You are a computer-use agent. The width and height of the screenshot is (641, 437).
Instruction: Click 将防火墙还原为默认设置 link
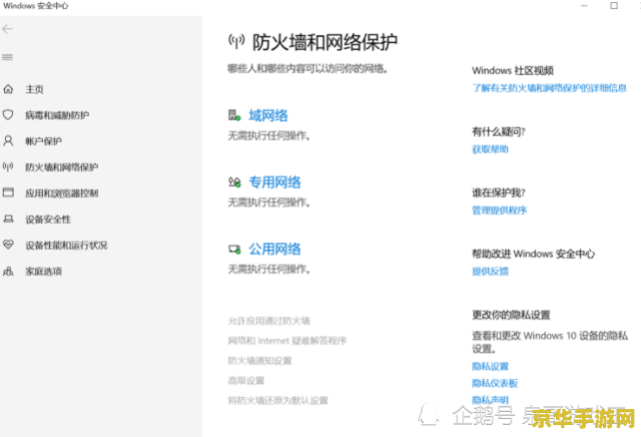tap(278, 401)
